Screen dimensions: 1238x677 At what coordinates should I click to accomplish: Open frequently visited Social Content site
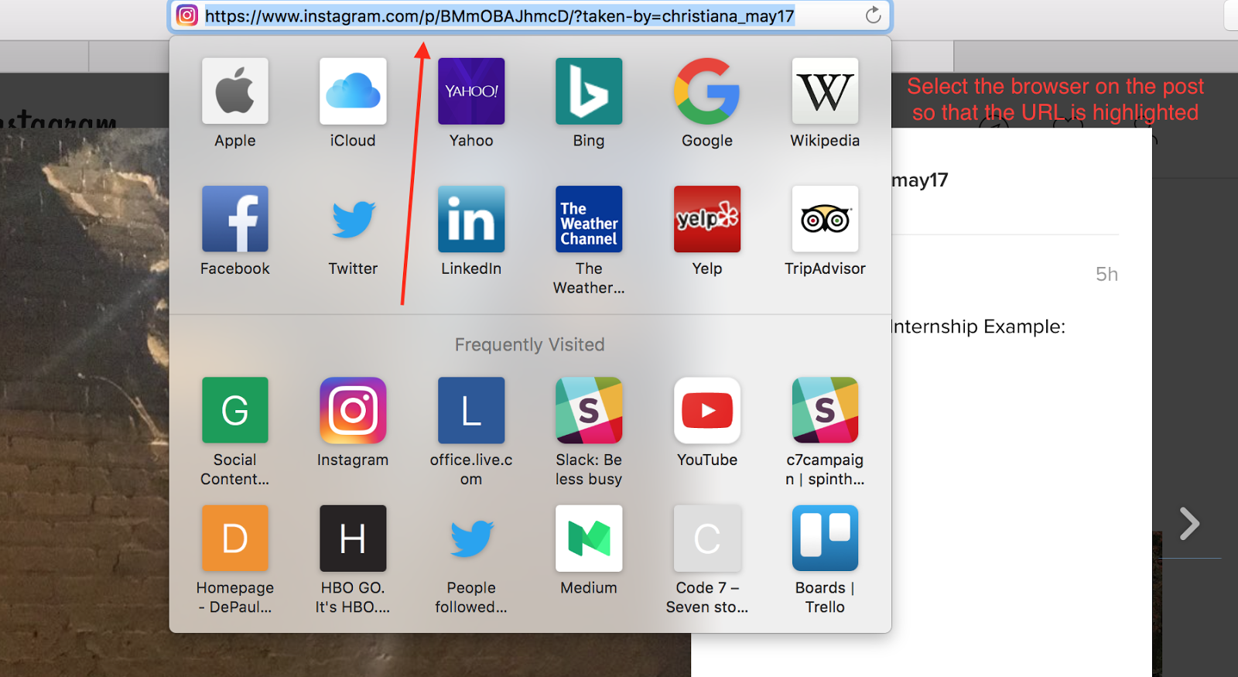click(235, 410)
